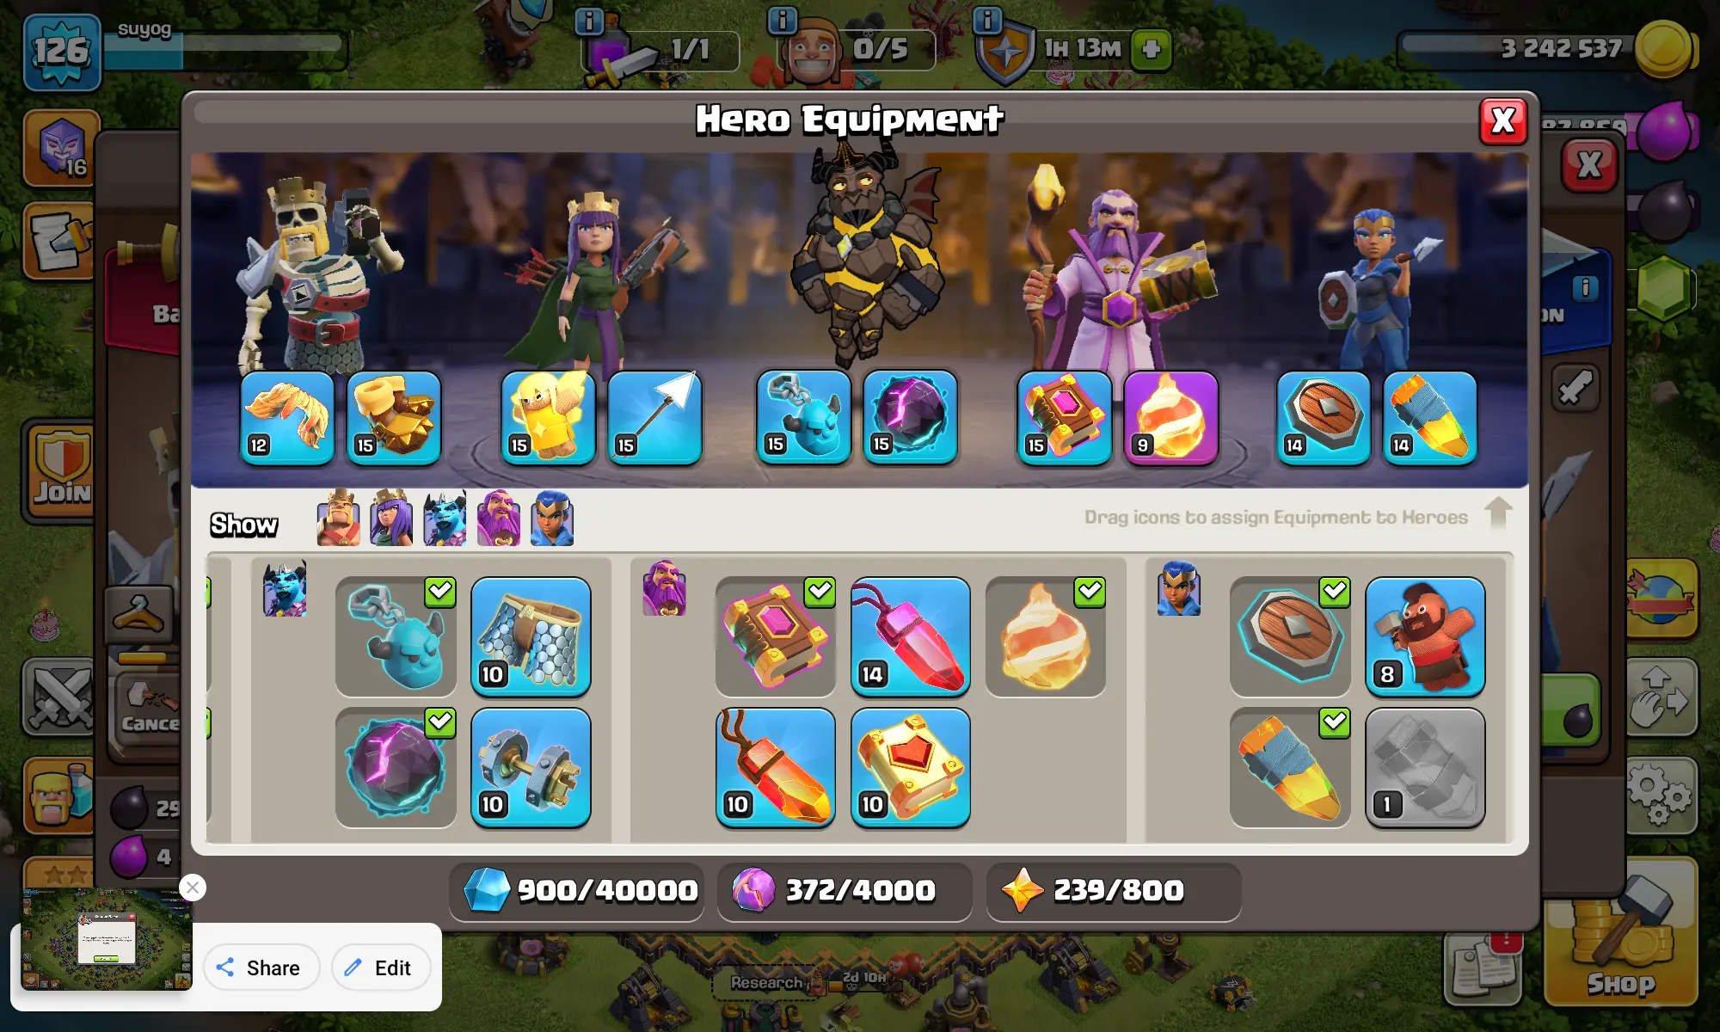Toggle the equipped Eternal Tome in inventory
The height and width of the screenshot is (1032, 1720).
click(776, 636)
